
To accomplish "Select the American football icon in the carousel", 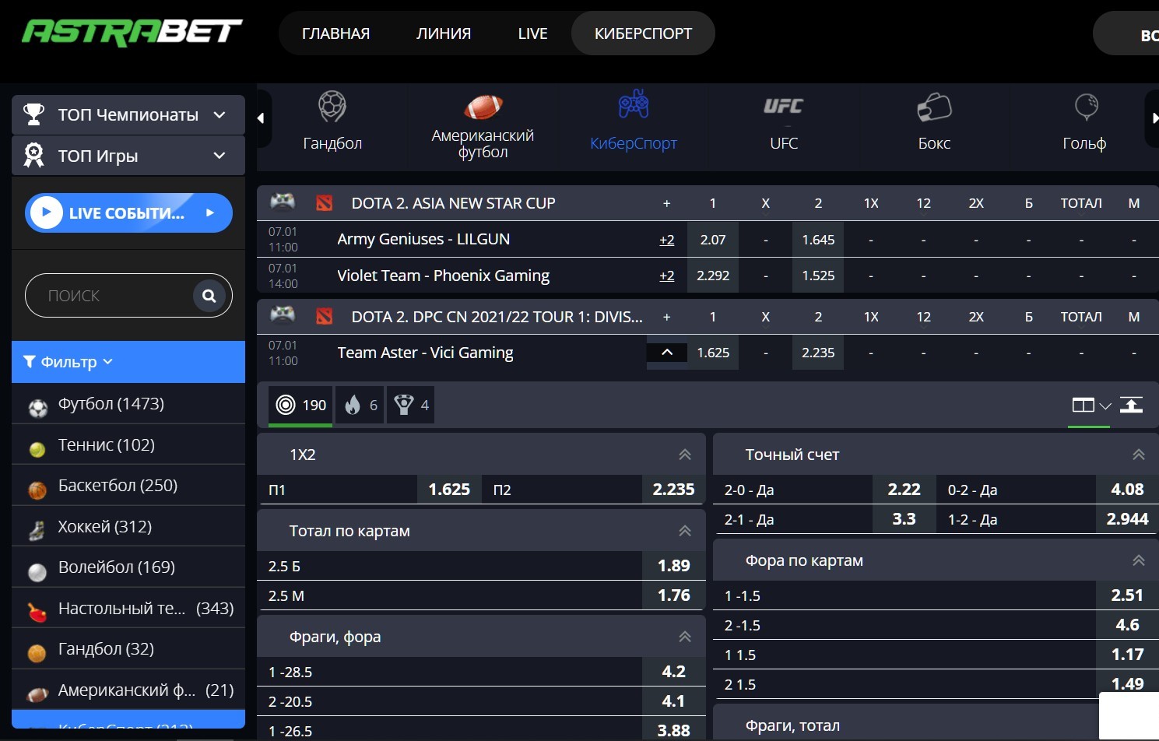I will click(x=483, y=107).
